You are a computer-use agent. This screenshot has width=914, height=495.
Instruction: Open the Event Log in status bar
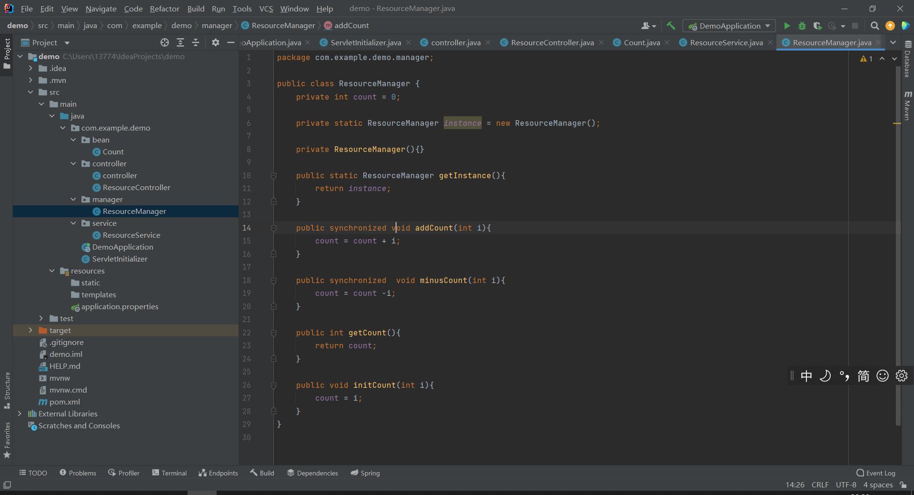click(875, 473)
